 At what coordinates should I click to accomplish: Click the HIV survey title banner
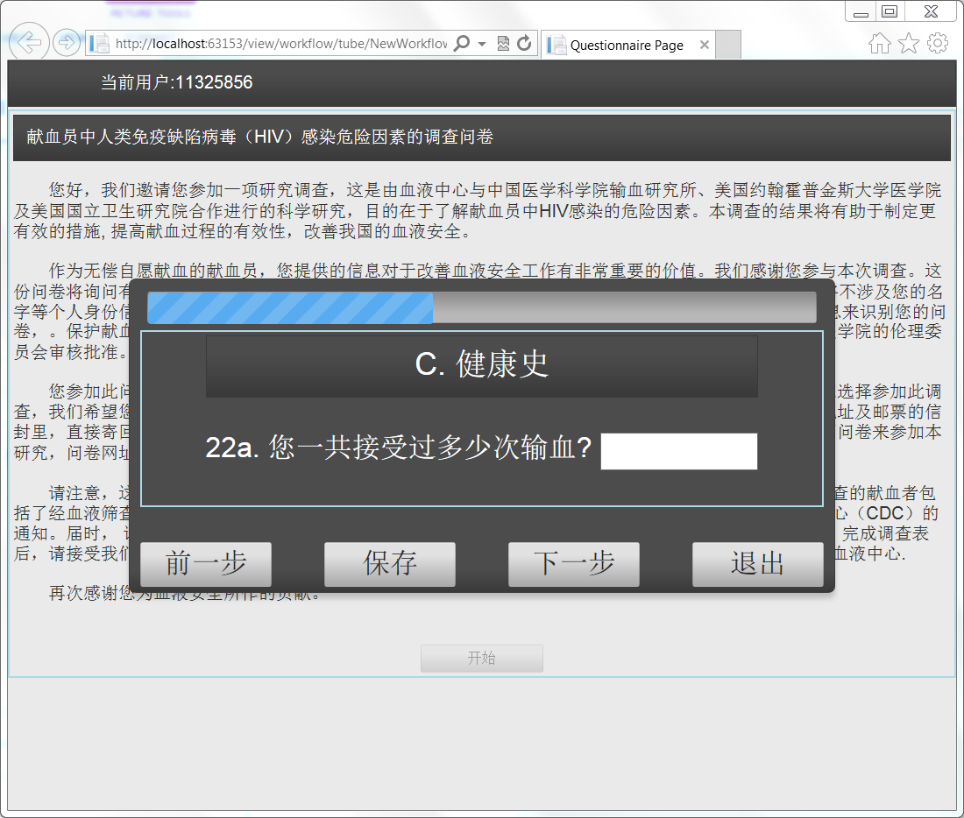(x=481, y=138)
